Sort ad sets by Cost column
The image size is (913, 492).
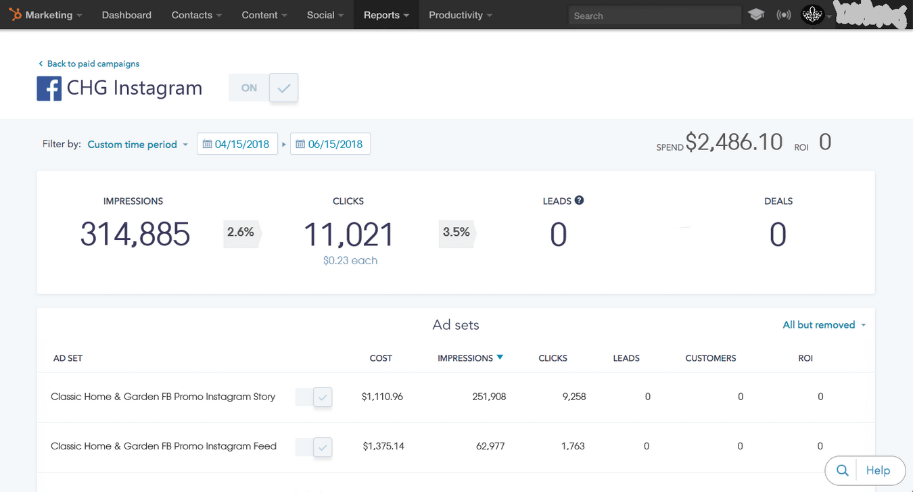click(381, 358)
